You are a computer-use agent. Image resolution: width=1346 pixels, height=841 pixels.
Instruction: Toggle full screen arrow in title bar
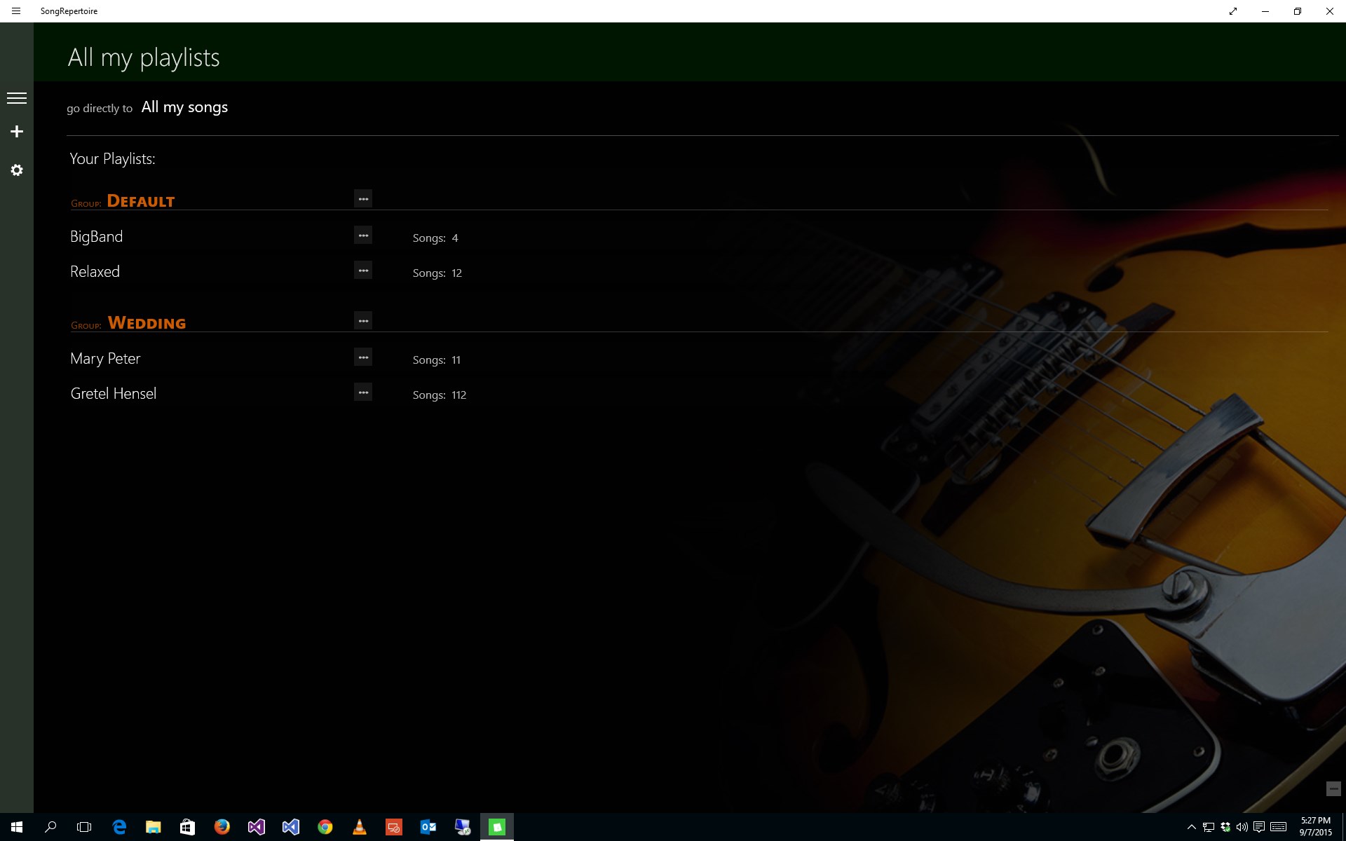pos(1233,11)
